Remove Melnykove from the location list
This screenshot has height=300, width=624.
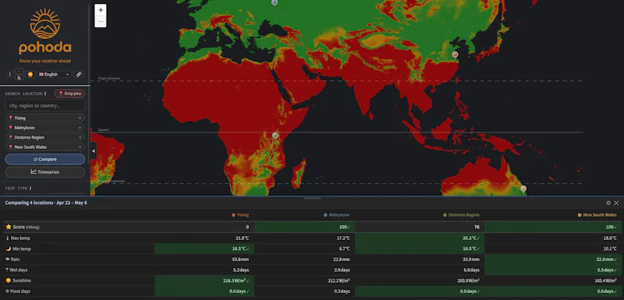(x=80, y=128)
